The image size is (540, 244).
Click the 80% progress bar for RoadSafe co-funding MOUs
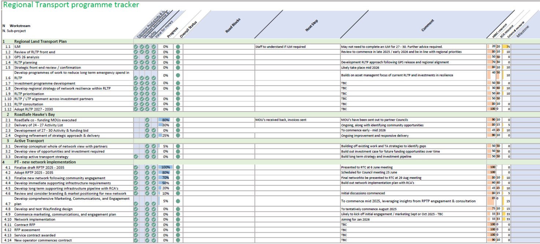(x=164, y=120)
